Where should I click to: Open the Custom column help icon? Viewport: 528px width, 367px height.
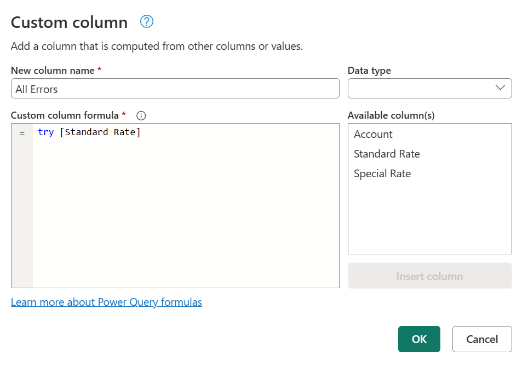pos(146,22)
